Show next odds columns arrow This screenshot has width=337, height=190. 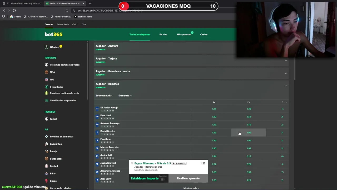[286, 102]
